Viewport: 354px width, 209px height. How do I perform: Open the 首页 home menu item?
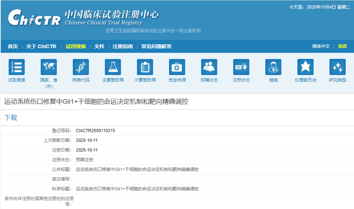coord(12,46)
